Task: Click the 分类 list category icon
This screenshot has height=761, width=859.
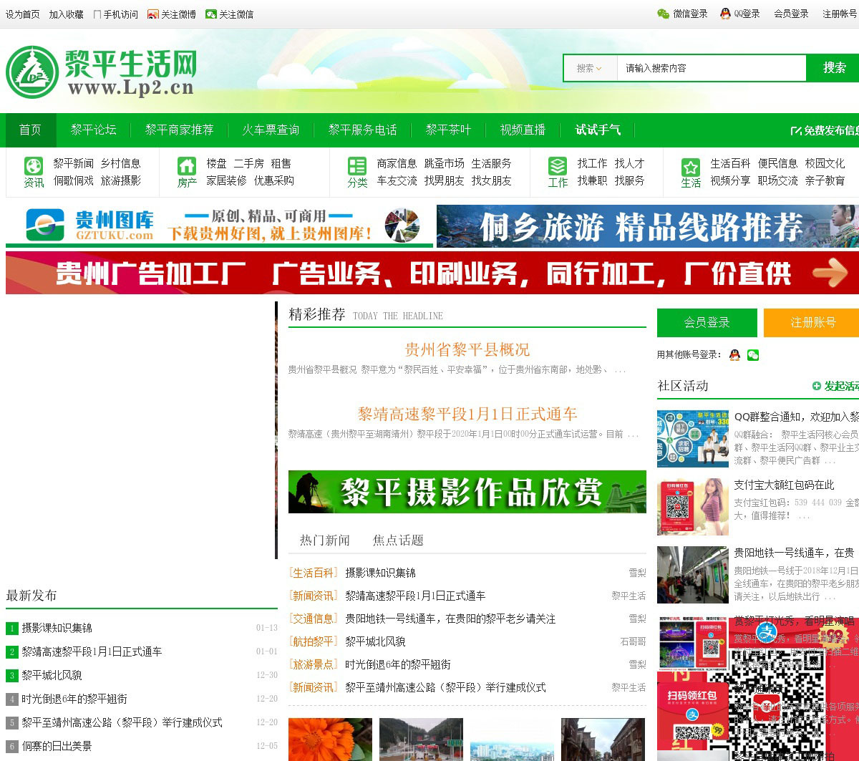Action: coord(357,166)
